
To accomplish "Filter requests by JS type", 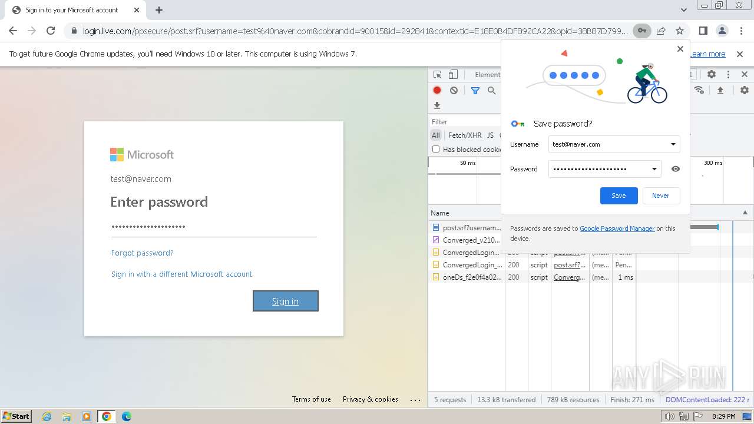I will [490, 135].
